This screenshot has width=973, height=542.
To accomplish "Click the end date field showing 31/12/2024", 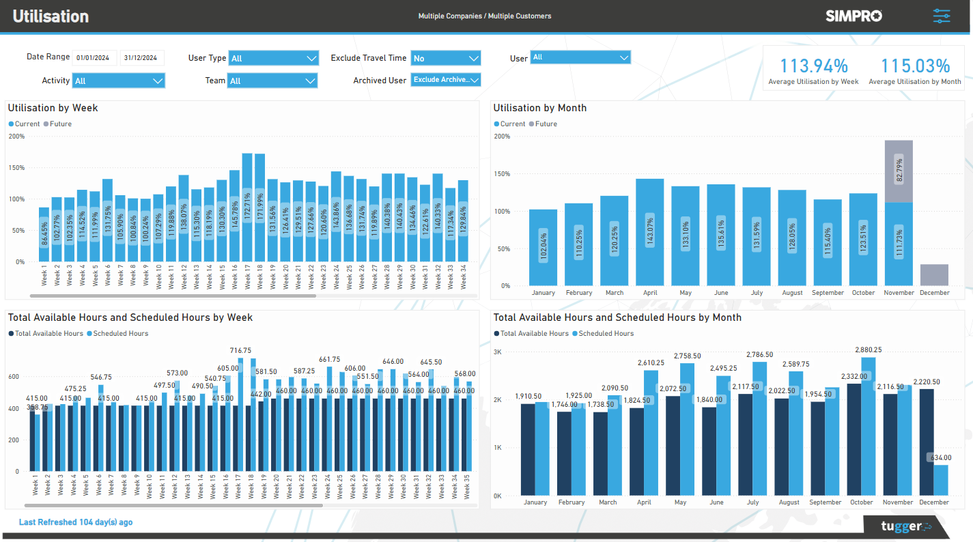I will (x=142, y=57).
